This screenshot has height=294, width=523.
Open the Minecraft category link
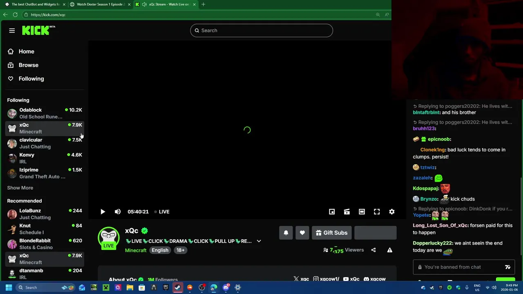(136, 250)
